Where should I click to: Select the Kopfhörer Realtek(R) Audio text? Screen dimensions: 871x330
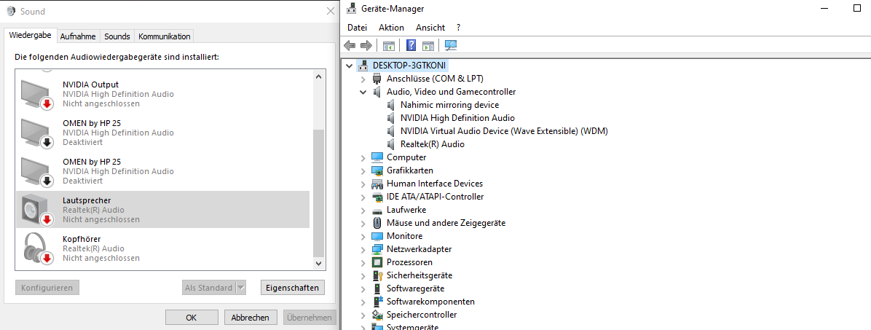click(93, 248)
